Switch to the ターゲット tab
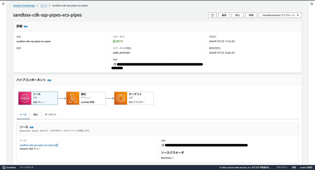315x170 pixels. 50,115
